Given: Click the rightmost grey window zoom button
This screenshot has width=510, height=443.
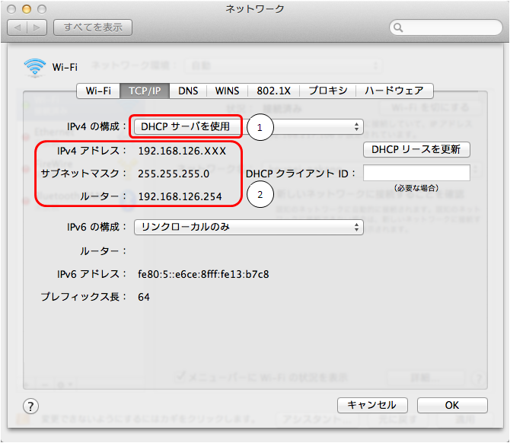Looking at the screenshot, I should click(x=42, y=9).
